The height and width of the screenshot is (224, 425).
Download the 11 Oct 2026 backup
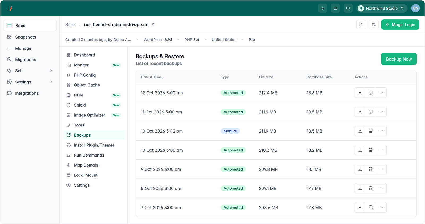point(360,112)
